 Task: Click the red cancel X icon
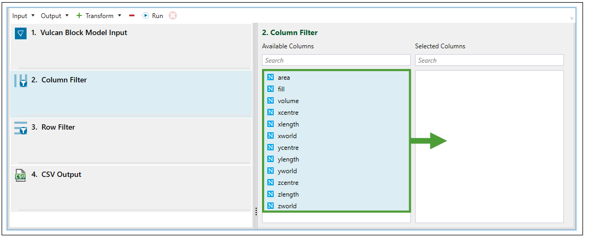coord(173,15)
